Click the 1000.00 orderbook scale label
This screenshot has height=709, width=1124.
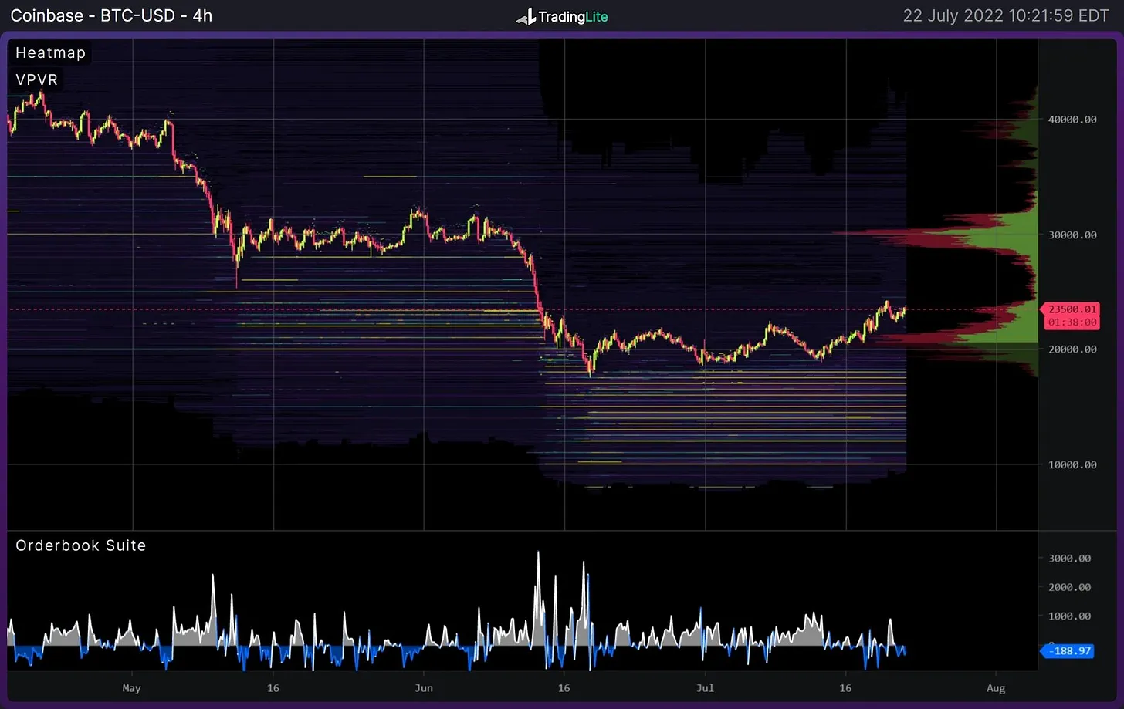click(x=1069, y=616)
